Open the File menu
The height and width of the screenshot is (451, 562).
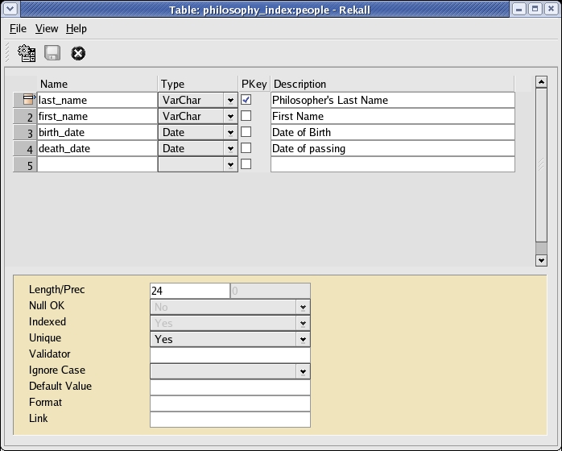point(18,28)
